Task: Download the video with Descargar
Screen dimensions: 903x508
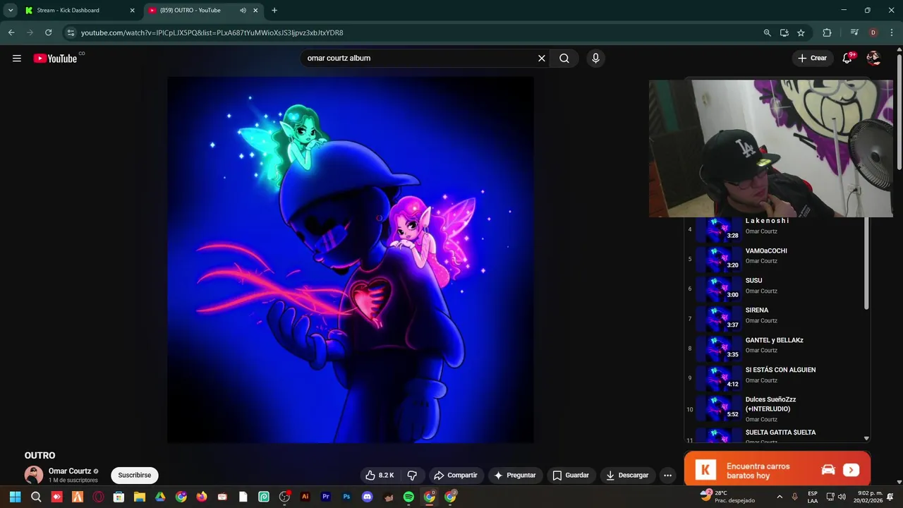Action: click(627, 476)
